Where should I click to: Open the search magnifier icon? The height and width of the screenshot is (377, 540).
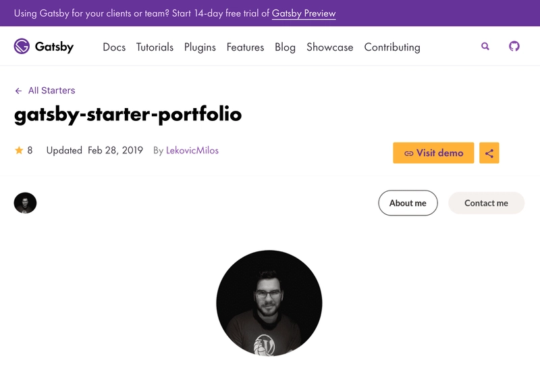(x=485, y=46)
